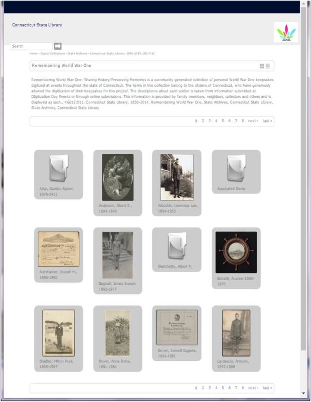
Task: Go to page 3 in bottom pagination
Action: [209, 388]
